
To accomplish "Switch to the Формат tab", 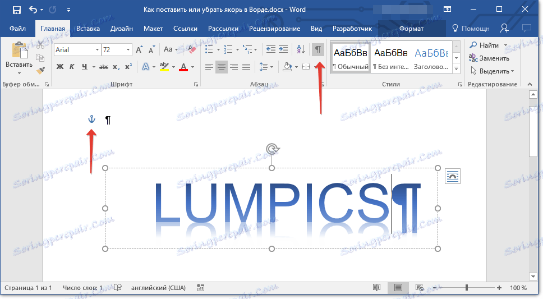I will pos(411,29).
